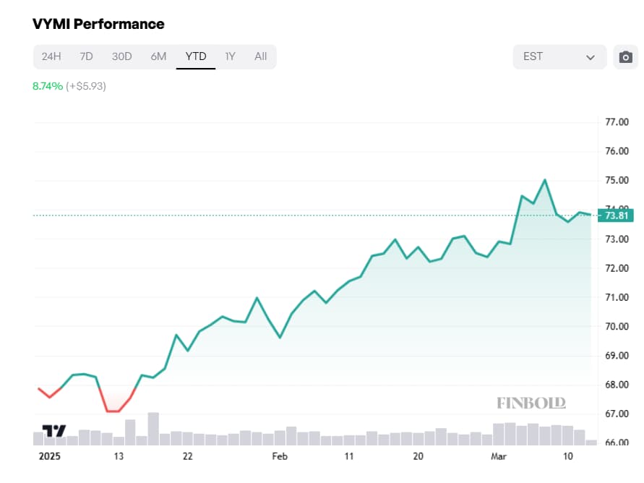Click the (+$5.93) change value
This screenshot has width=644, height=483.
coord(85,86)
